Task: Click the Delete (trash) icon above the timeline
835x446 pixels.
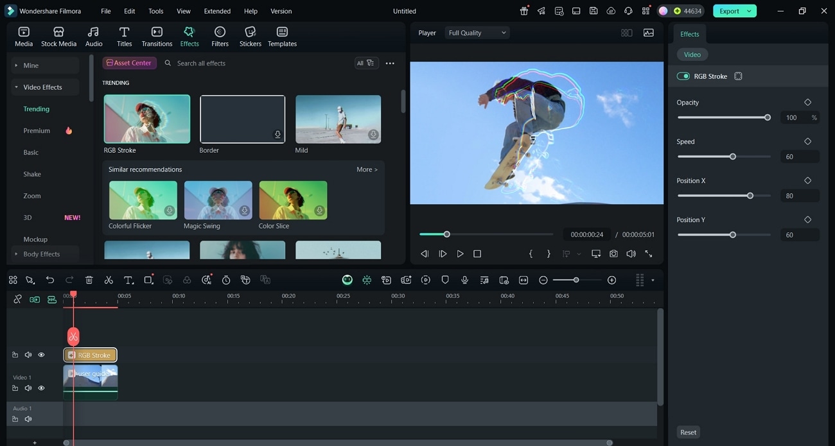Action: pos(89,280)
